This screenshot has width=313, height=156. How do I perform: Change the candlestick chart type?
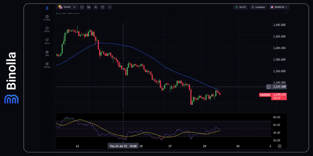pos(89,7)
